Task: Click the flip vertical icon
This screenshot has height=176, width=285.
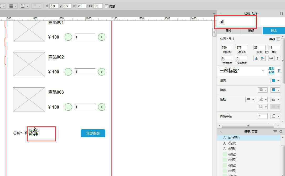Action: click(x=263, y=58)
